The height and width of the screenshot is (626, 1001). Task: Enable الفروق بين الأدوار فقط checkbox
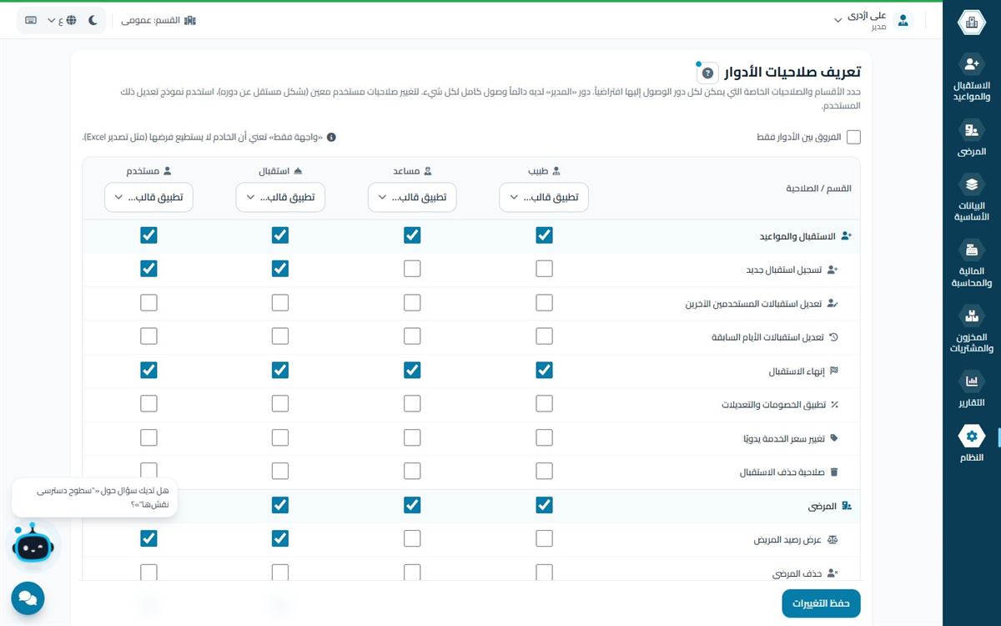[x=853, y=137]
